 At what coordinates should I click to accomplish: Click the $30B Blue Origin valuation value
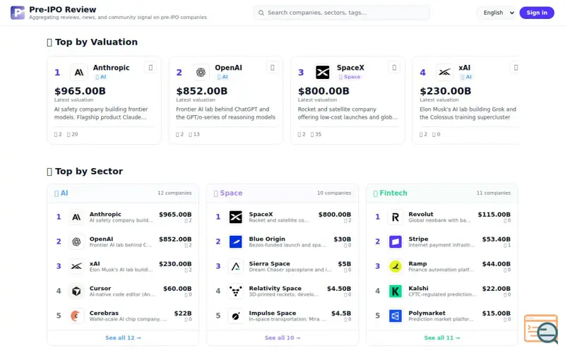tap(343, 239)
